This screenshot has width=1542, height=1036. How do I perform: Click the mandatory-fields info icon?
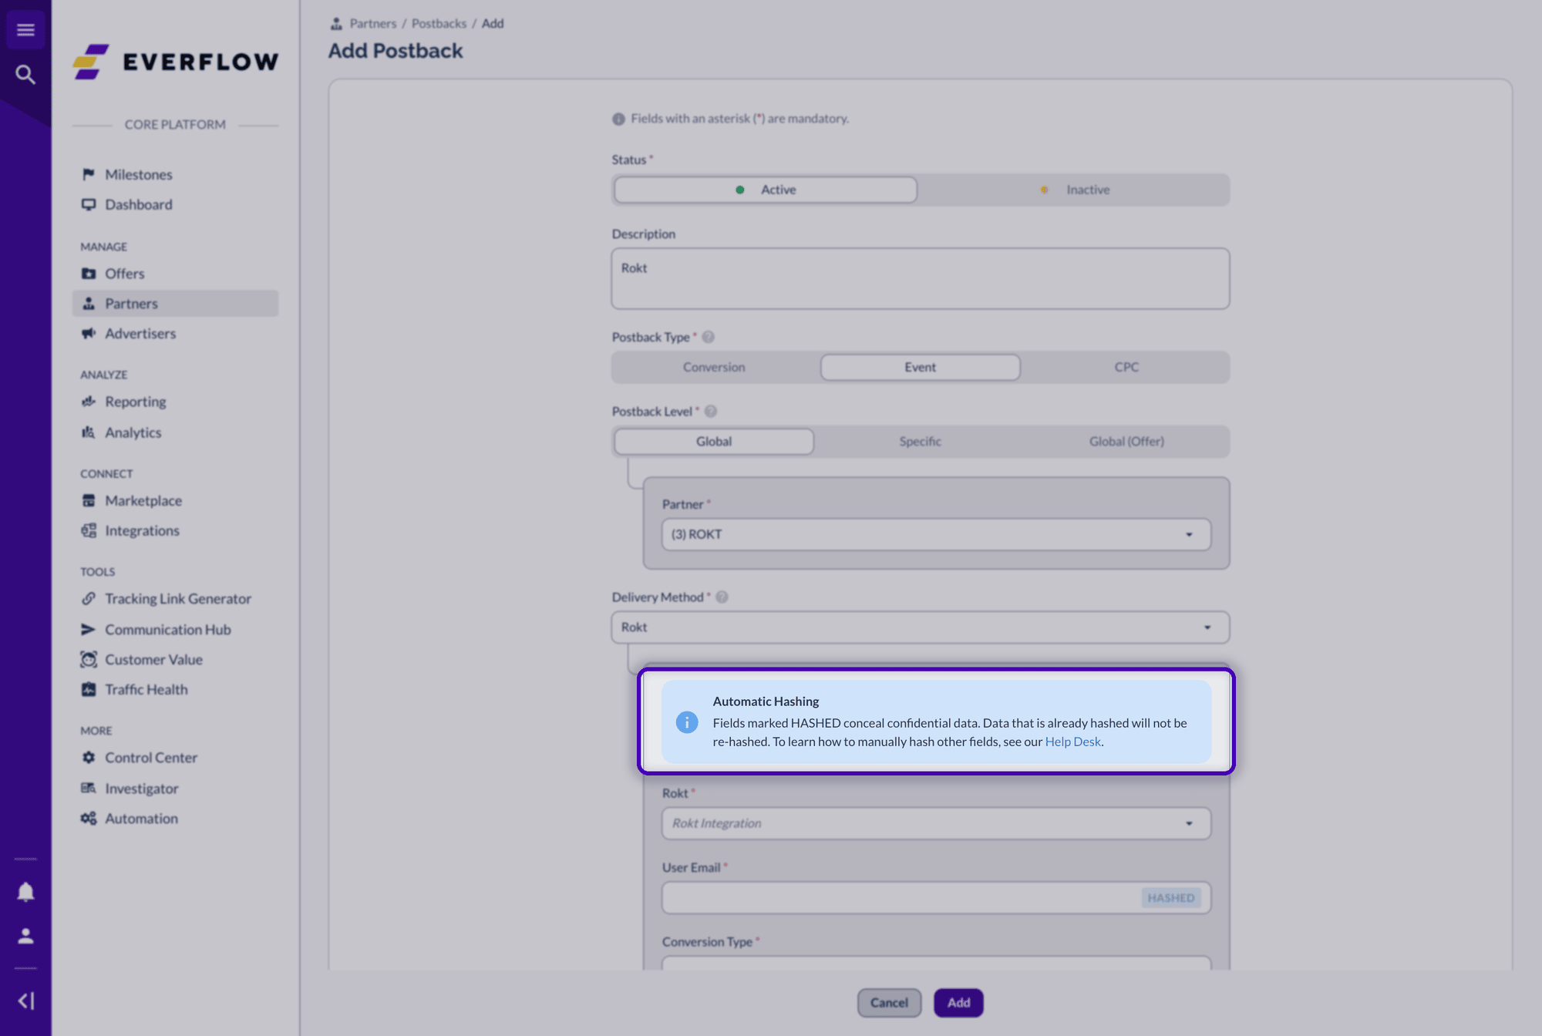[618, 119]
